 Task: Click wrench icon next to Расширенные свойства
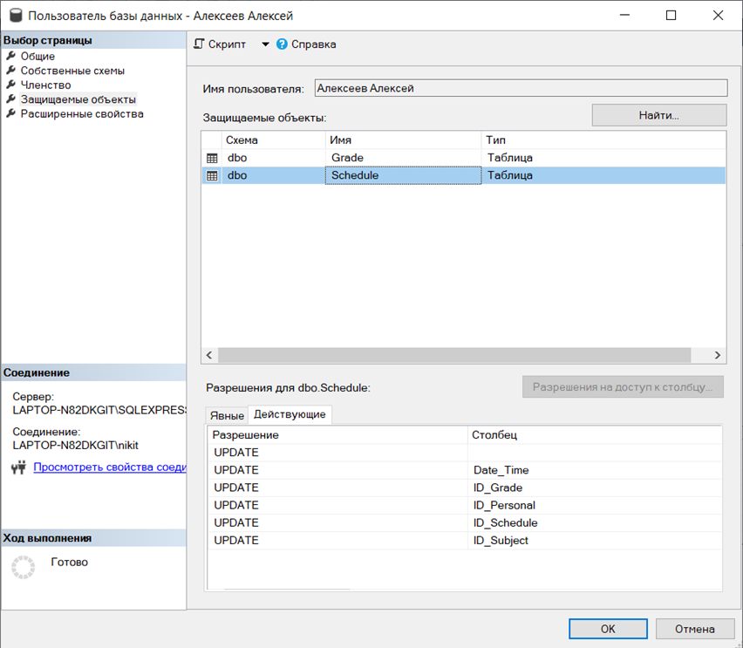[x=10, y=113]
